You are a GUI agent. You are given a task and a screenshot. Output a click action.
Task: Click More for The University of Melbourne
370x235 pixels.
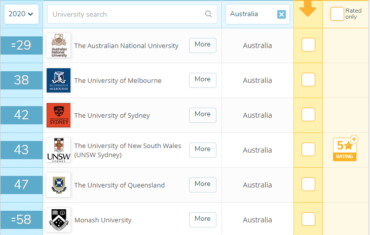pos(202,80)
